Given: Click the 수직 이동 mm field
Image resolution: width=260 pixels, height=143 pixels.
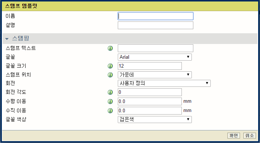Looking at the screenshot, I should click(x=150, y=110).
